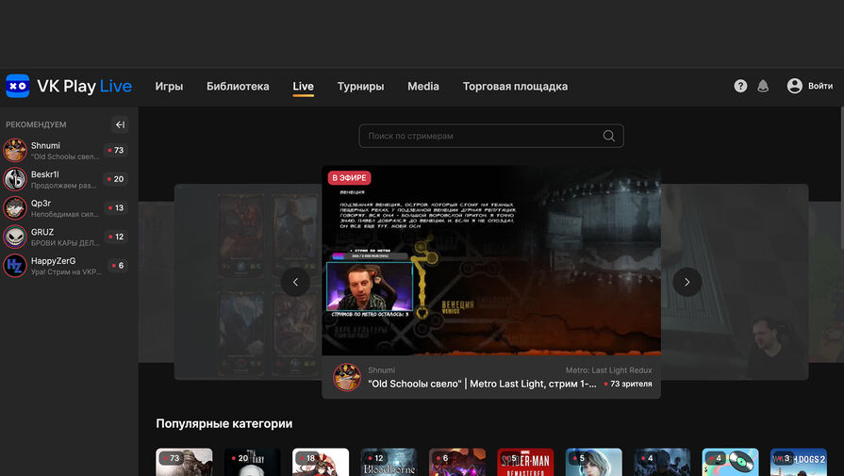Viewport: 844px width, 476px height.
Task: Click VK Play Live title text
Action: tap(85, 86)
